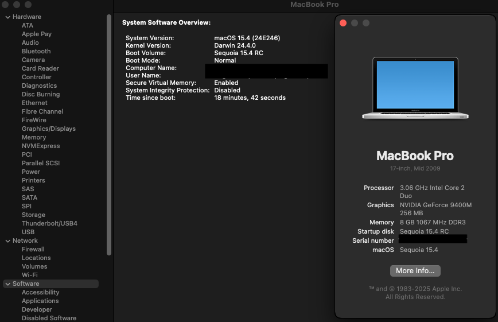Open Disabled Software entry
Image resolution: width=498 pixels, height=322 pixels.
pos(49,318)
